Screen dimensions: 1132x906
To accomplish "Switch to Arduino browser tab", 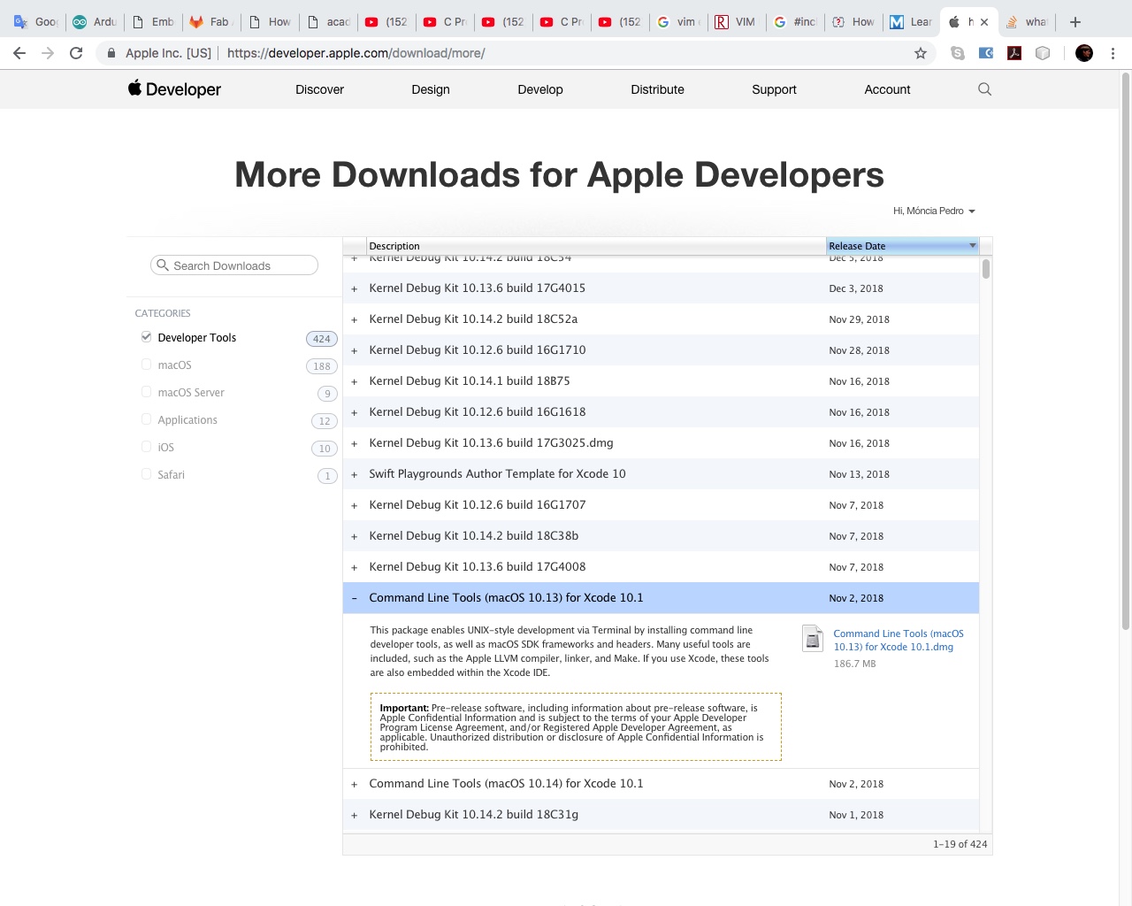I will tap(95, 22).
